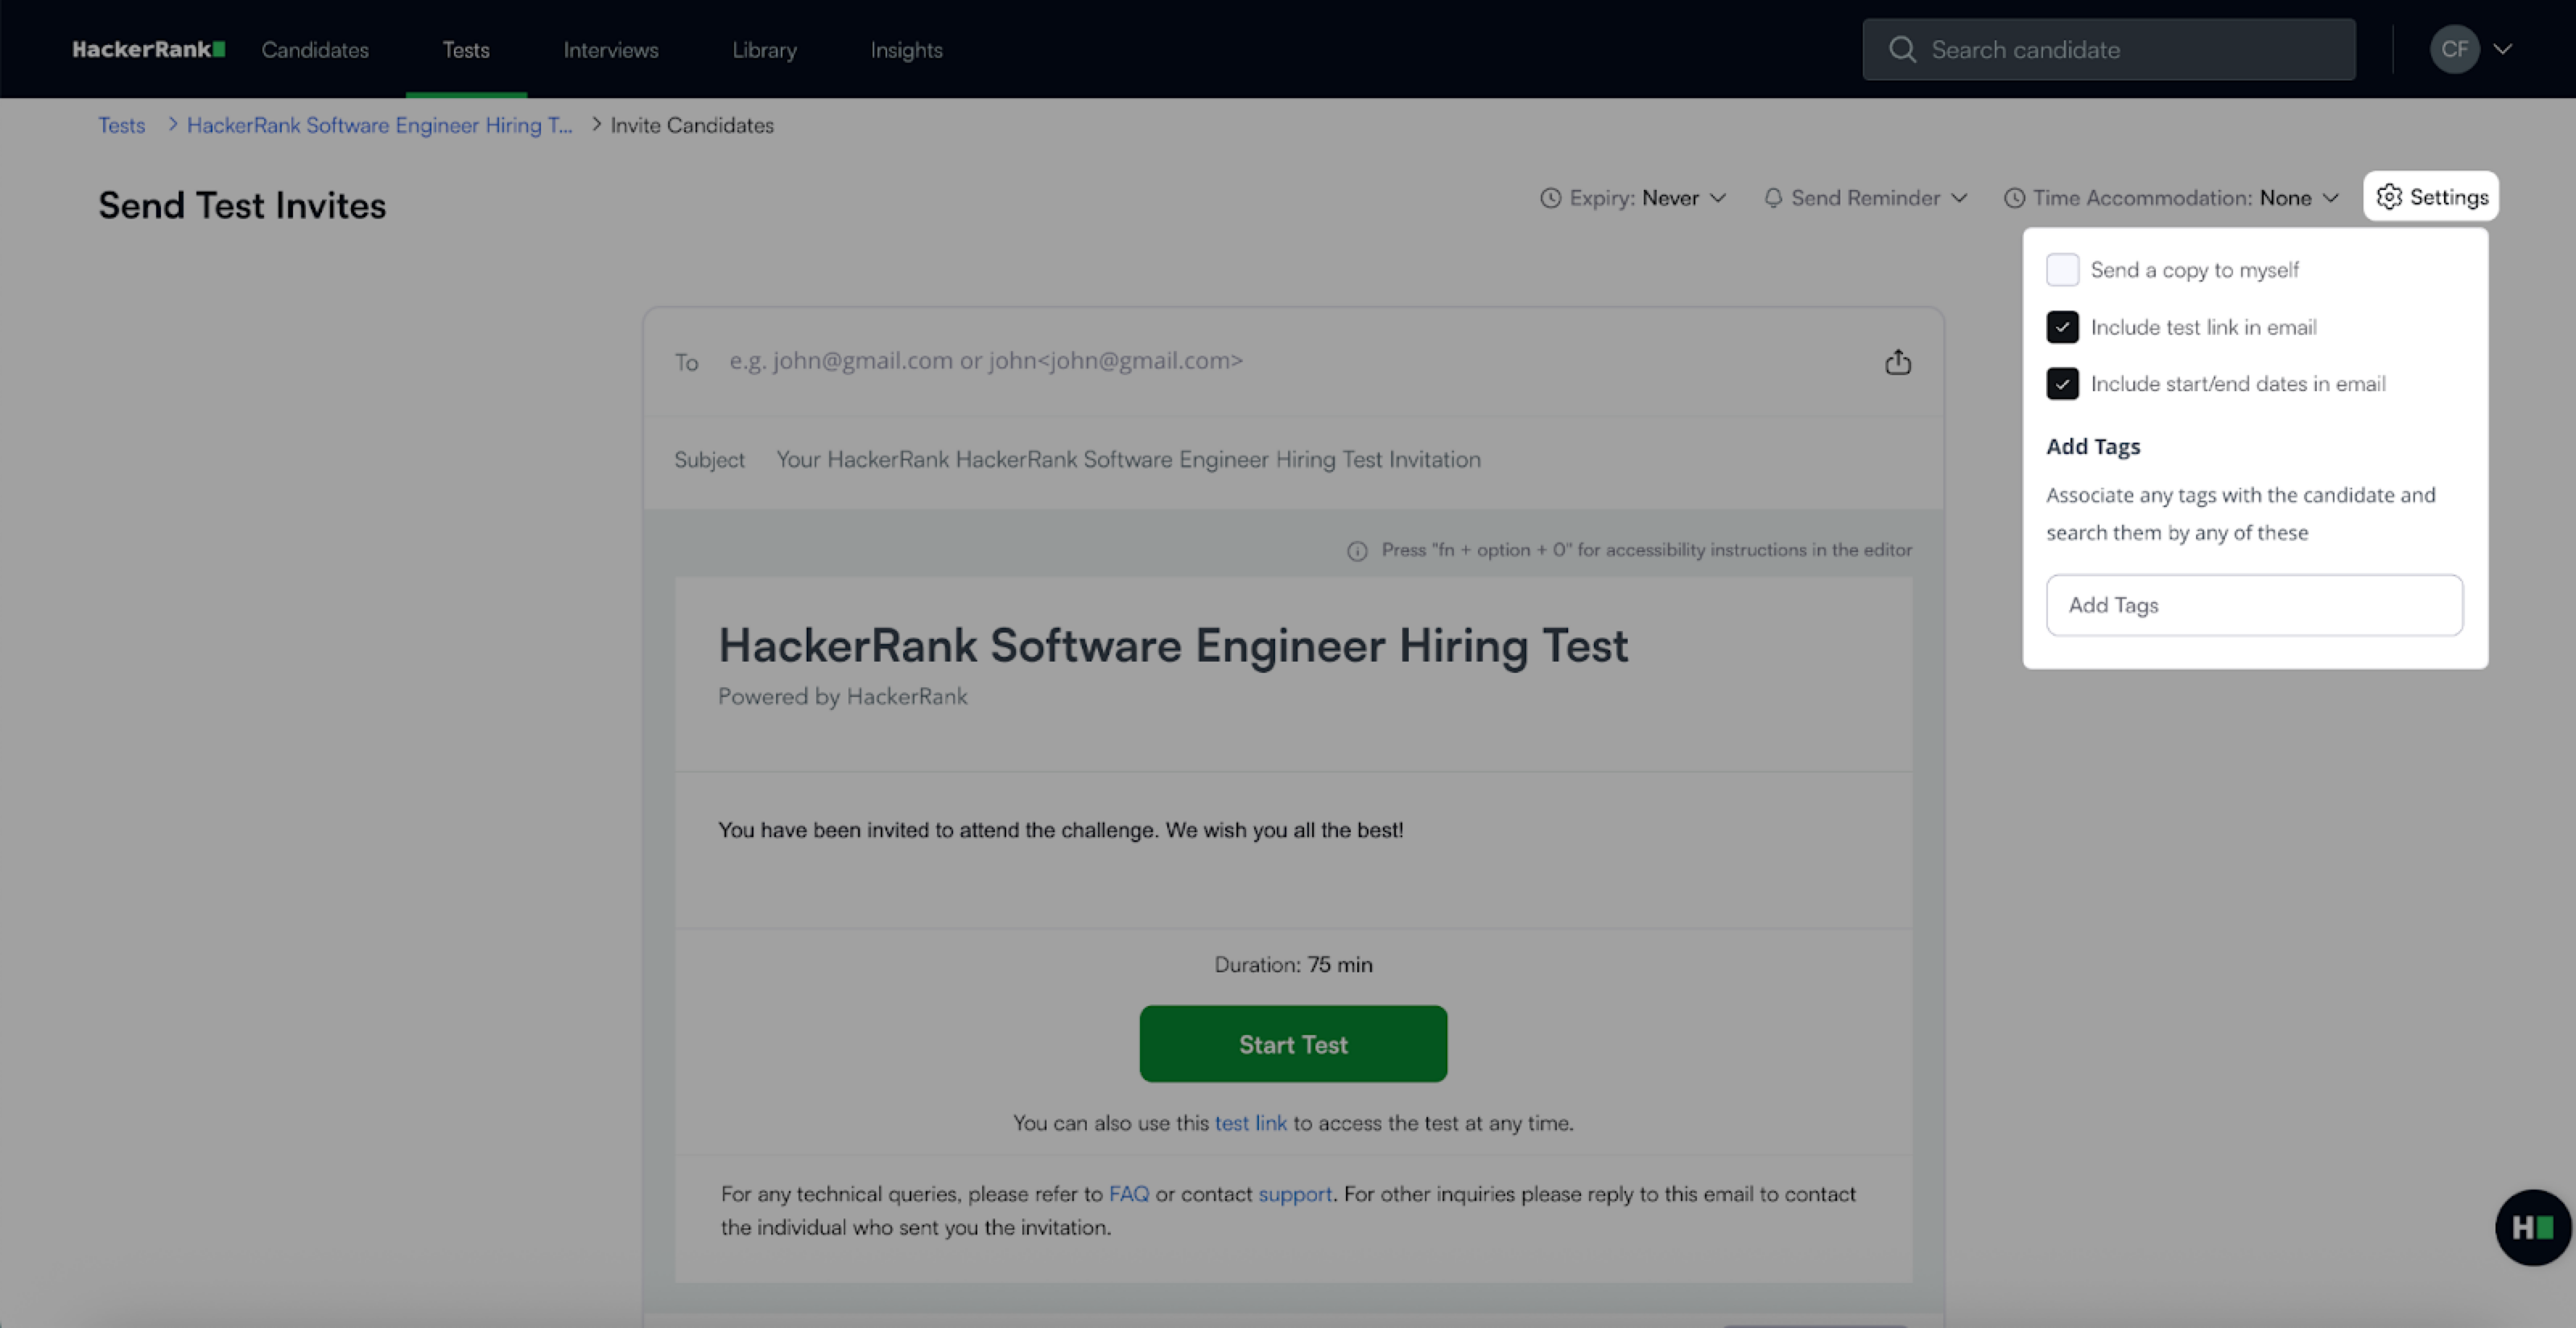Click the search magnifier icon
This screenshot has width=2576, height=1328.
(1902, 49)
